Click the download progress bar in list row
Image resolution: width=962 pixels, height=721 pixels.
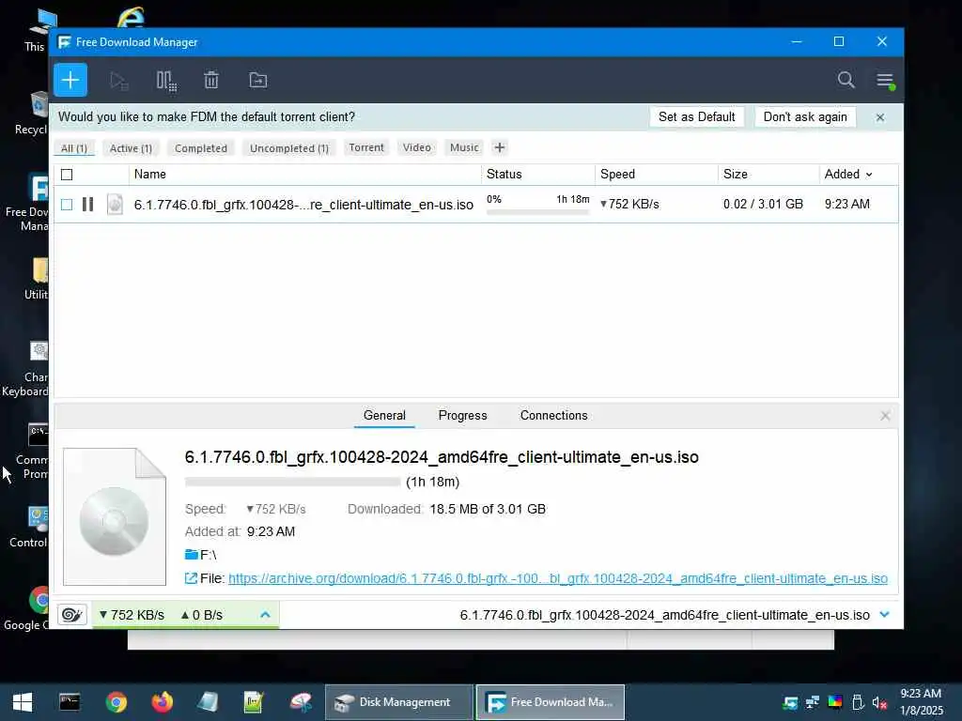(x=537, y=212)
